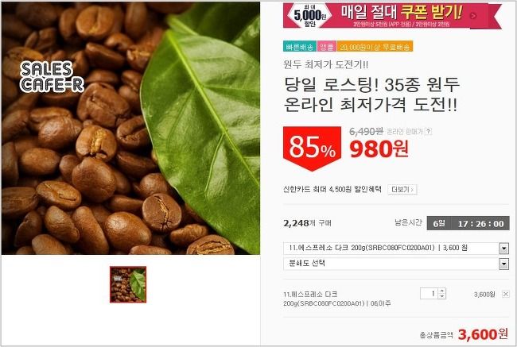Click the arrow icon on coupon banner
Image resolution: width=517 pixels, height=347 pixels.
click(473, 16)
